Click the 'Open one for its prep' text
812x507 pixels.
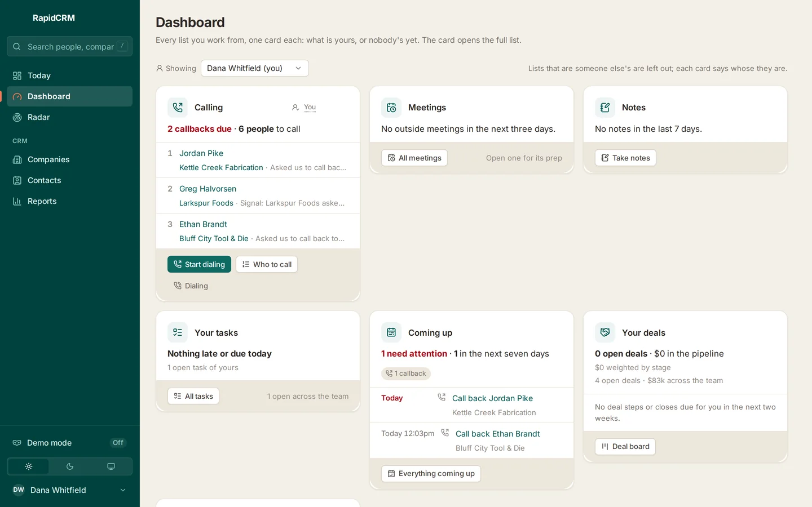coord(524,158)
